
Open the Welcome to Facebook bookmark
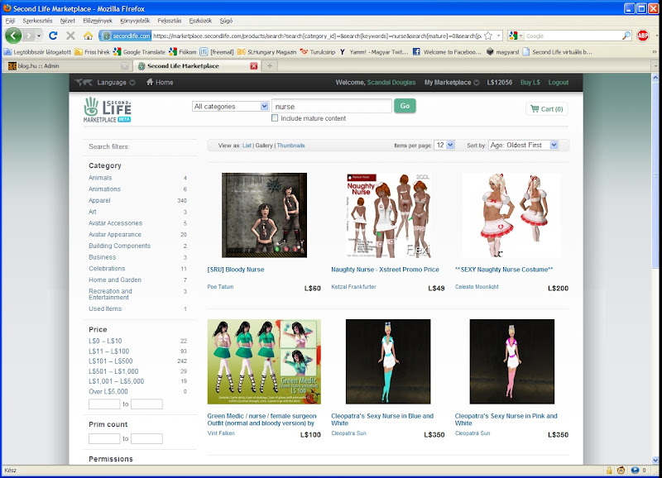coord(447,52)
